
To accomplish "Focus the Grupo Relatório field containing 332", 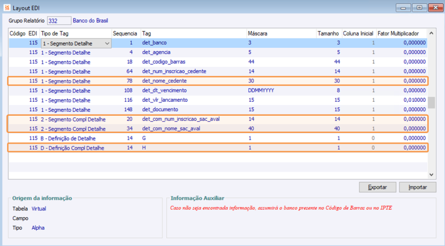I will (x=59, y=21).
